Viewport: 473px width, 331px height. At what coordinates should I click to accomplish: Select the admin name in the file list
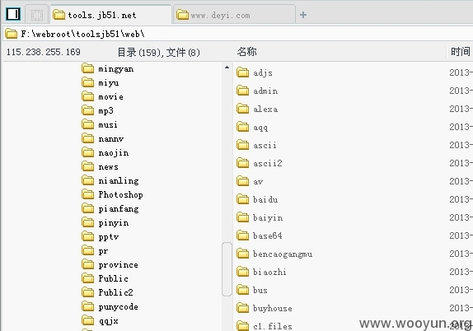pyautogui.click(x=265, y=91)
